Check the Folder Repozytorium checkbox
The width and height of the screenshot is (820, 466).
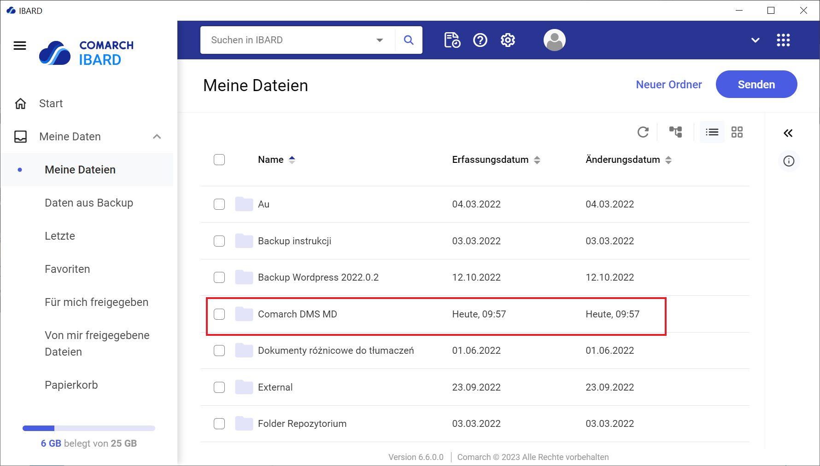(219, 424)
